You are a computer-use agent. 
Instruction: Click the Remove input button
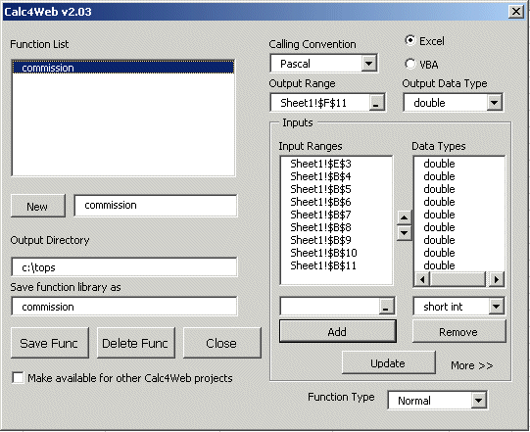pyautogui.click(x=458, y=331)
